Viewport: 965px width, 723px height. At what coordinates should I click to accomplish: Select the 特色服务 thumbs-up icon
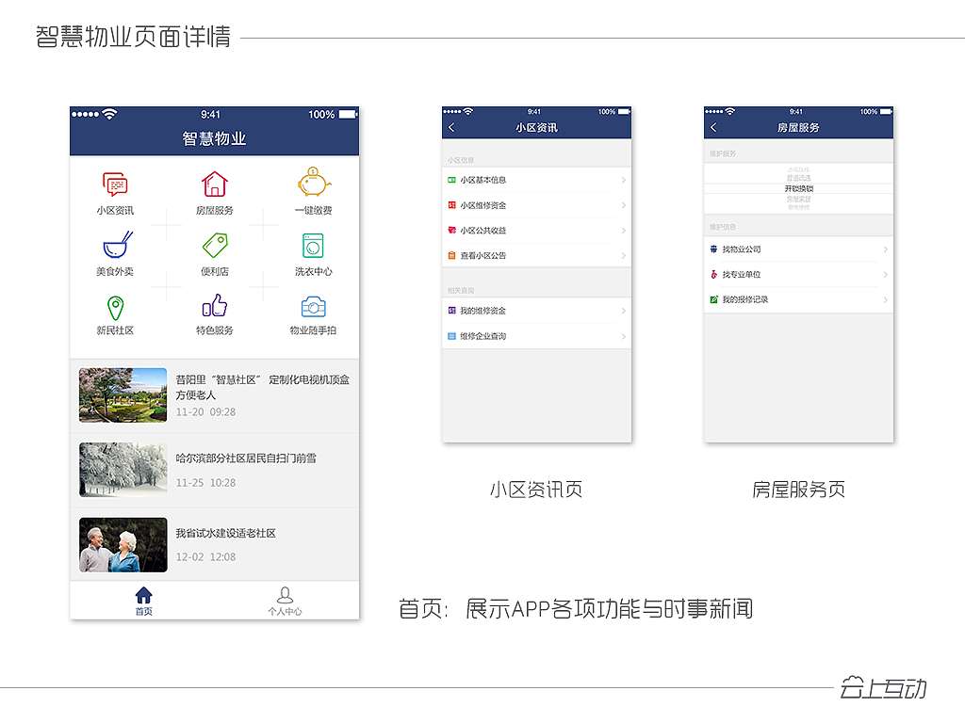[x=213, y=307]
